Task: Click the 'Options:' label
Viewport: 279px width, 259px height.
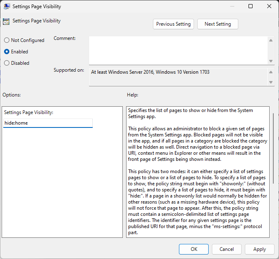Action: coord(11,95)
